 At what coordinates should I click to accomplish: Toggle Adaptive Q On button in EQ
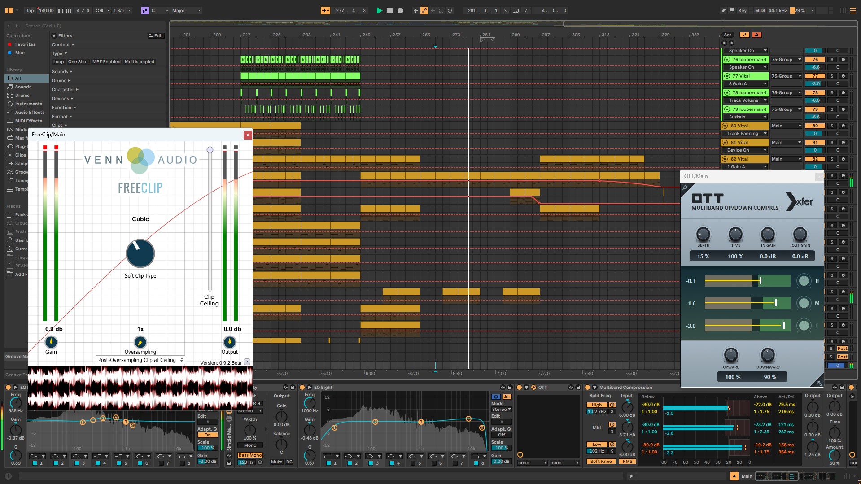pyautogui.click(x=207, y=435)
